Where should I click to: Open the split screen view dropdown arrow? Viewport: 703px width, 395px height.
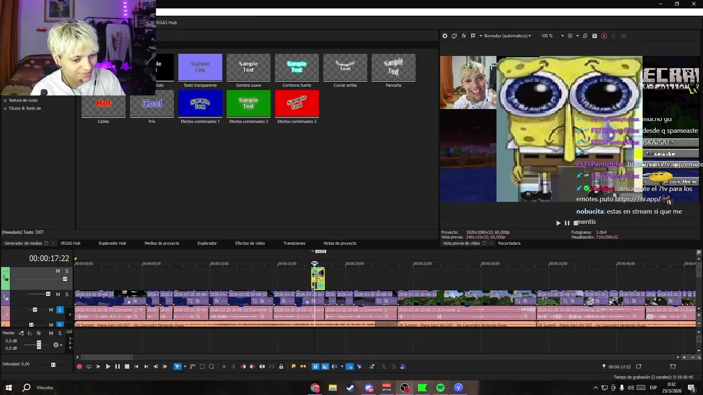tap(481, 36)
